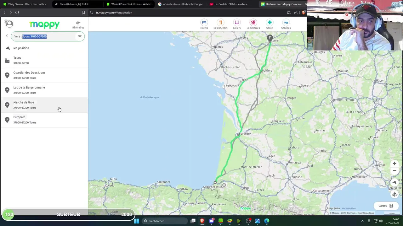Select Quartier des Deux Lions suggestion
The width and height of the screenshot is (403, 226).
tap(44, 75)
